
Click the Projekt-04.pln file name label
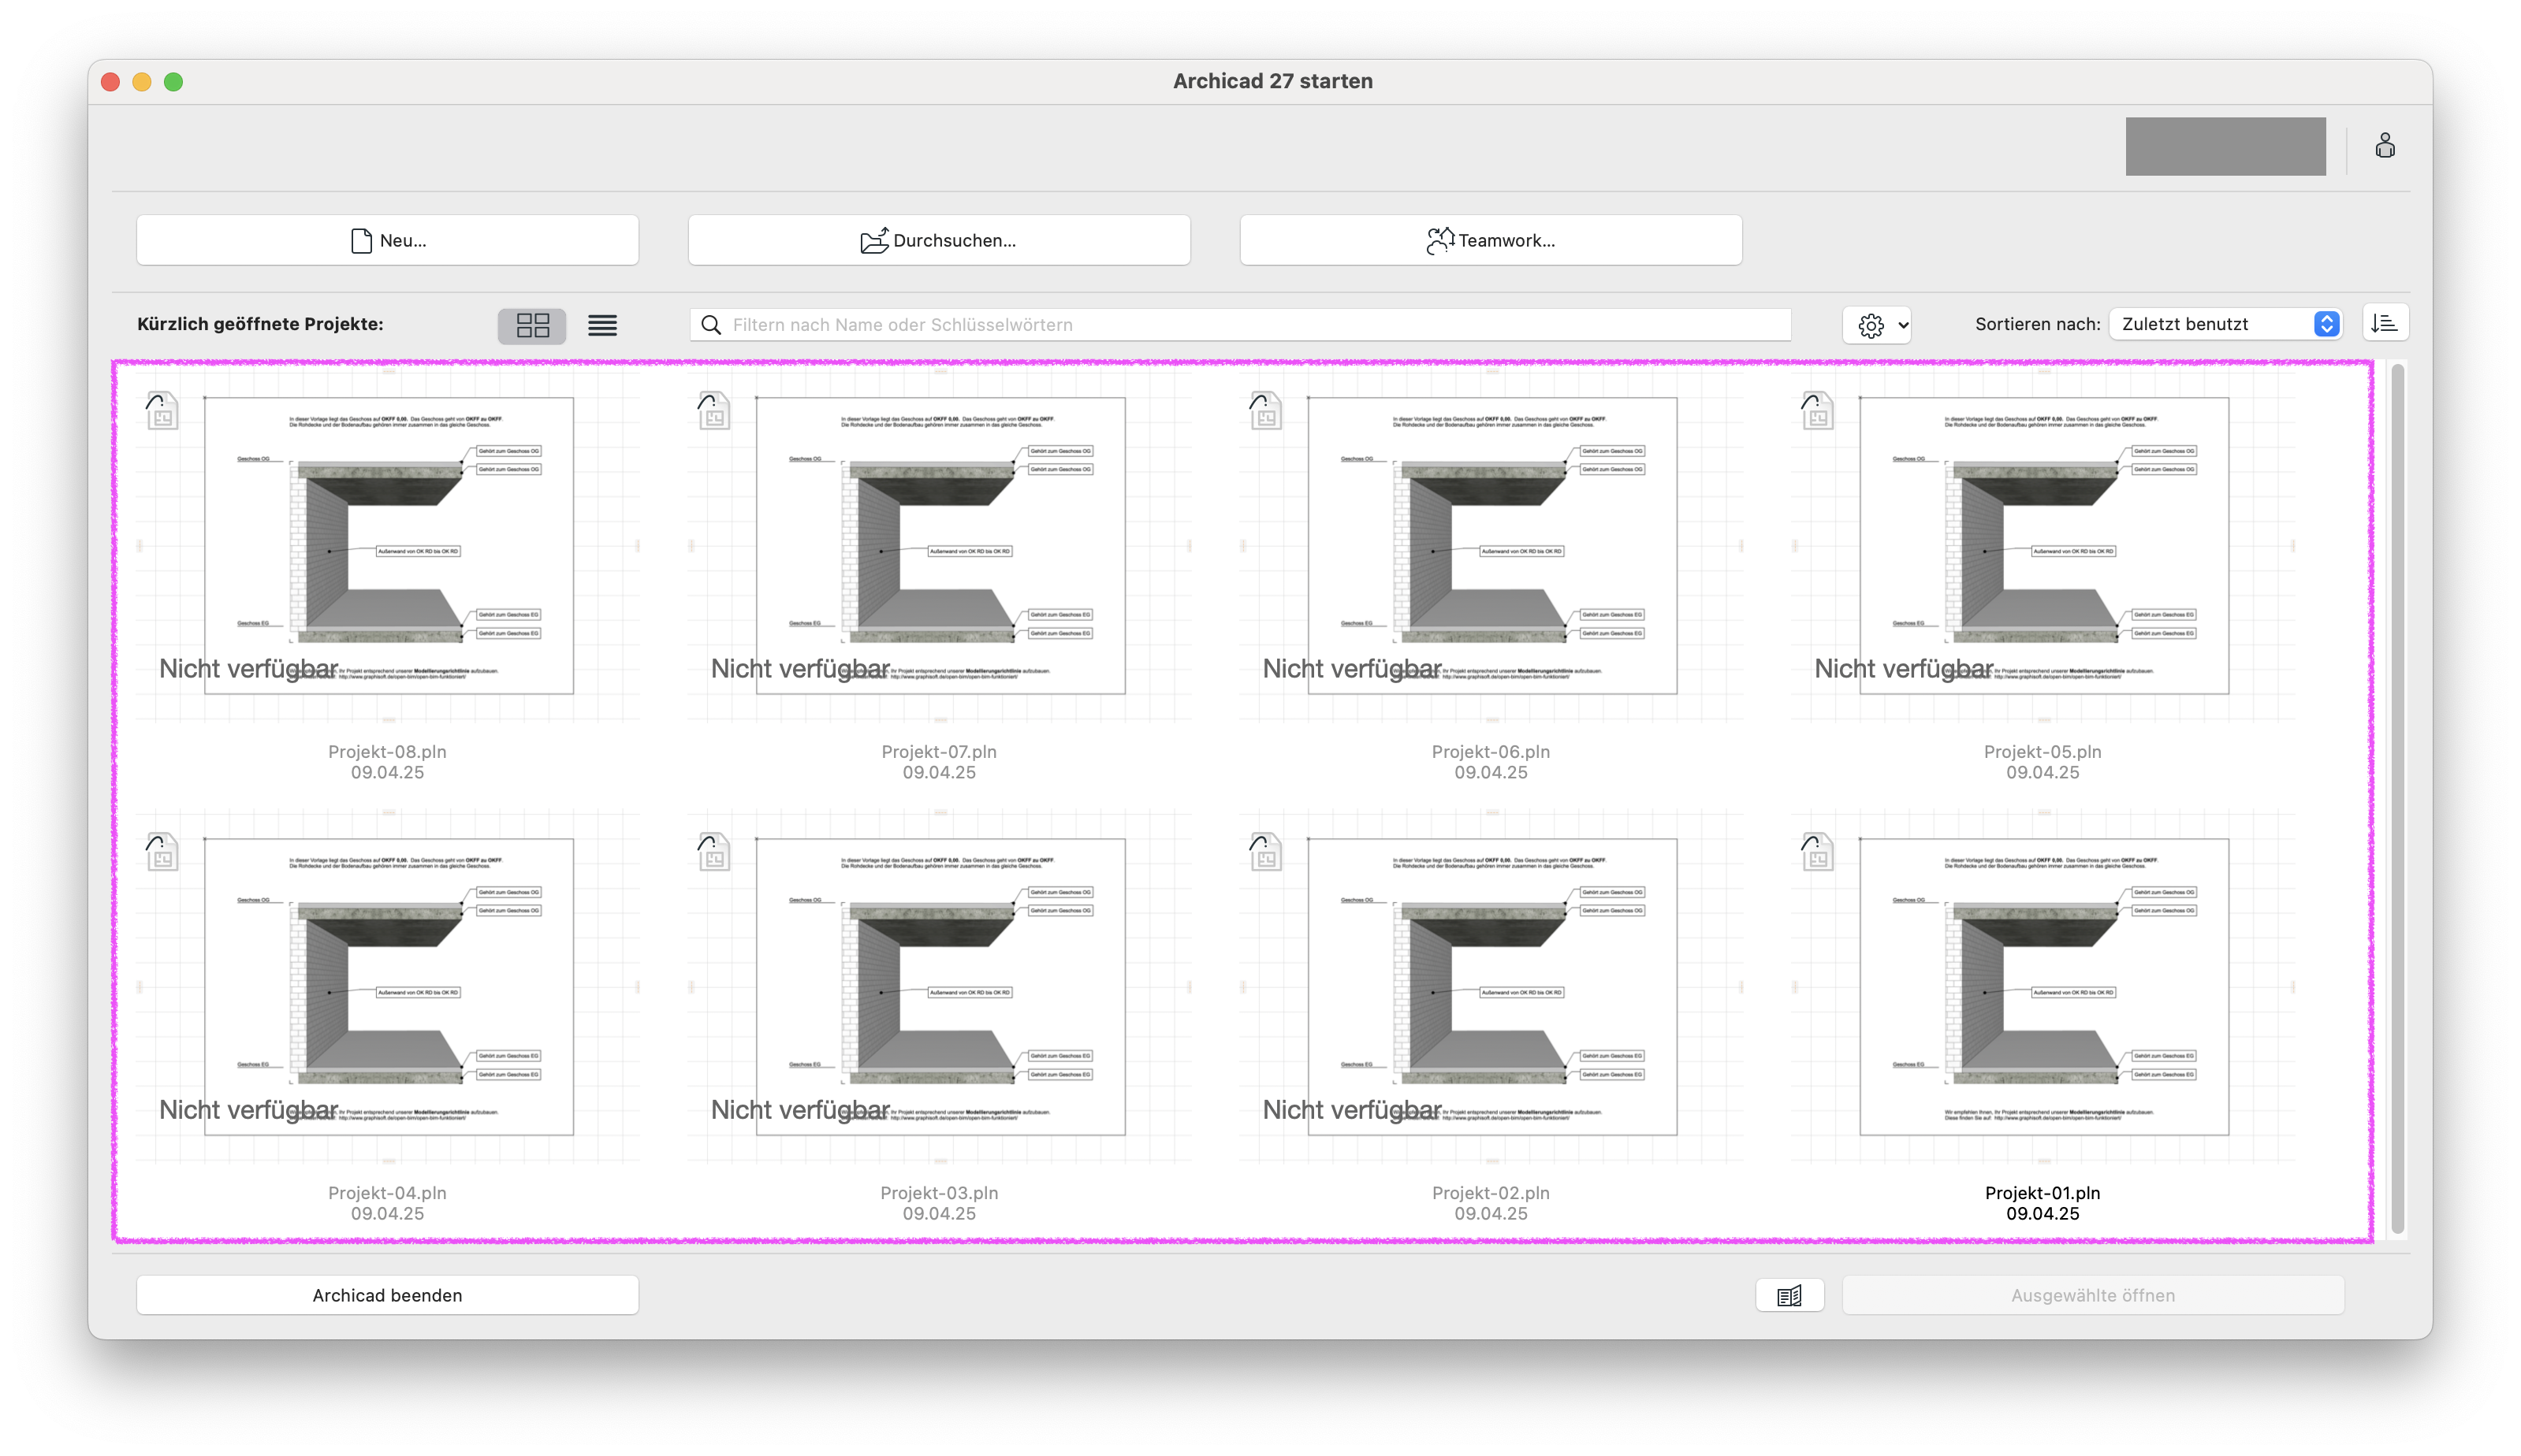pyautogui.click(x=387, y=1192)
